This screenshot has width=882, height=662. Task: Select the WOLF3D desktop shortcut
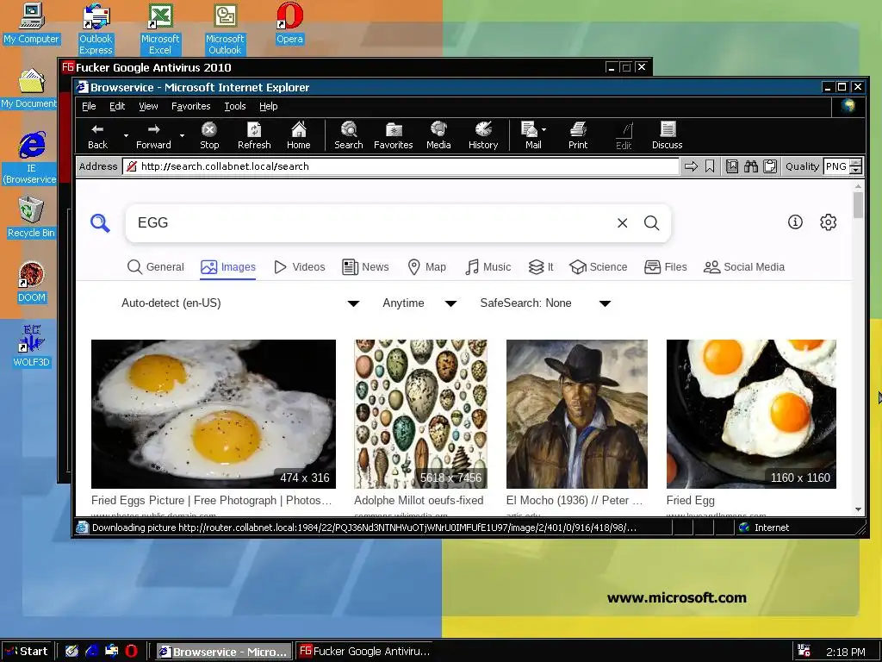(32, 346)
